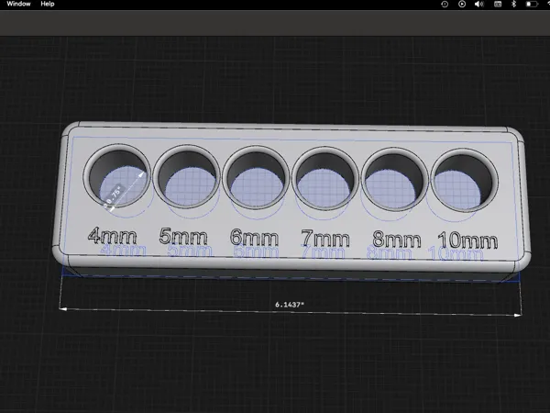Select the hole above the 6mm label
The height and width of the screenshot is (413, 550).
point(256,178)
